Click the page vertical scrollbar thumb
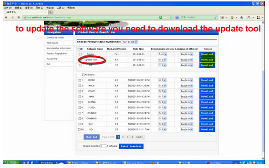The height and width of the screenshot is (168, 269). [263, 111]
